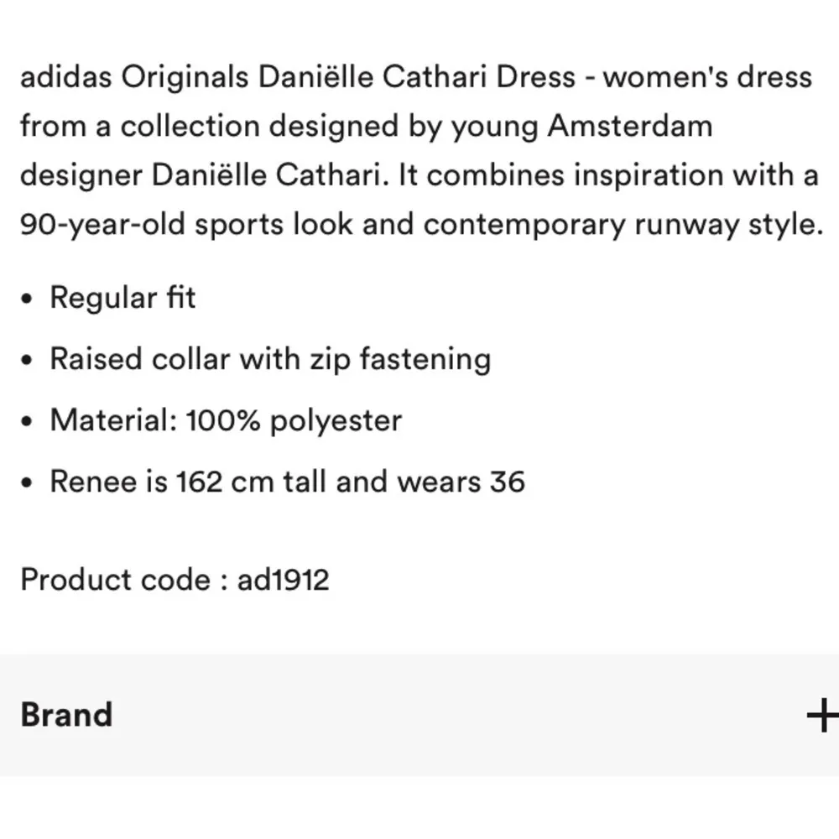Click the description paragraph about runway style
Viewport: 839px width, 839px height.
(419, 223)
